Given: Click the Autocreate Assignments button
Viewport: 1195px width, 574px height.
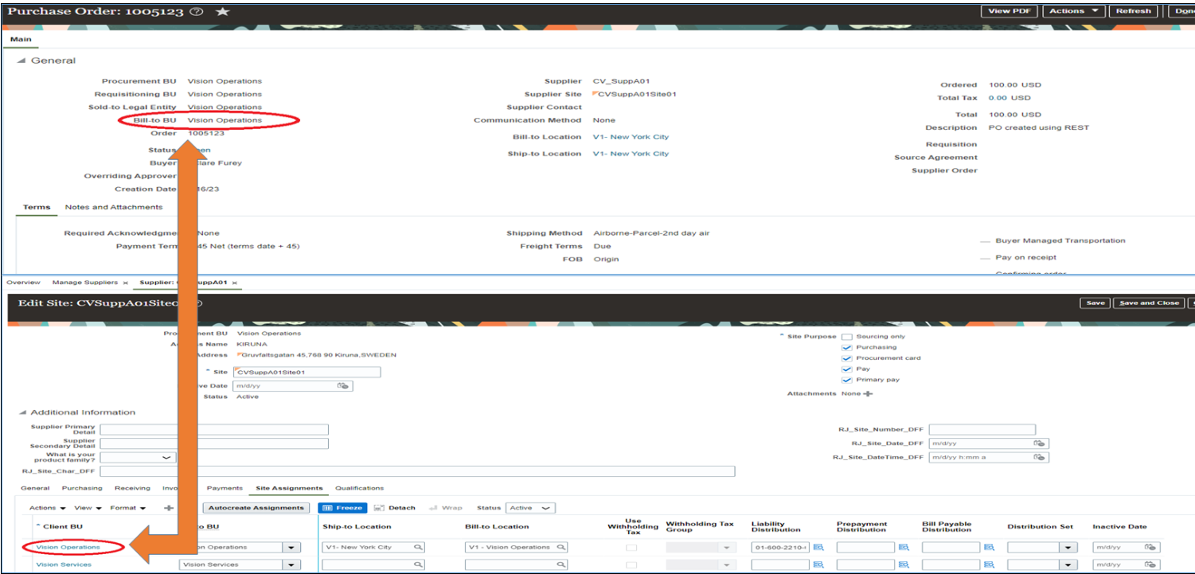Looking at the screenshot, I should coord(257,508).
